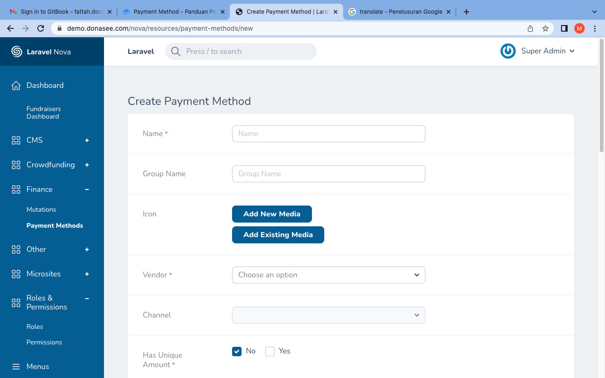
Task: Click the Menus hamburger icon
Action: (16, 366)
